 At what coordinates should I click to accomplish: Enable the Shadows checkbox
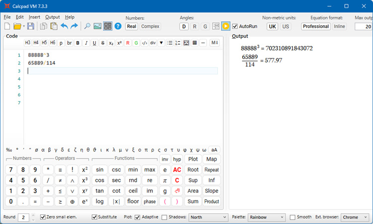pos(165,217)
